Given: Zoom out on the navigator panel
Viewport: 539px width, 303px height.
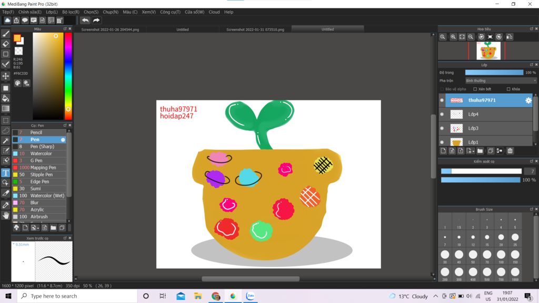Looking at the screenshot, I should click(x=471, y=37).
